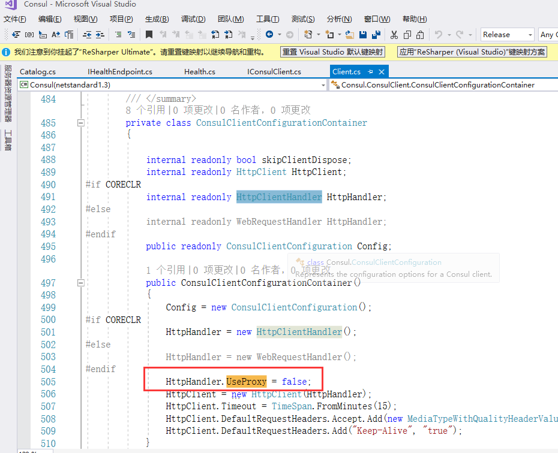Click the Add New Item toolbar icon
The height and width of the screenshot is (453, 558).
330,35
